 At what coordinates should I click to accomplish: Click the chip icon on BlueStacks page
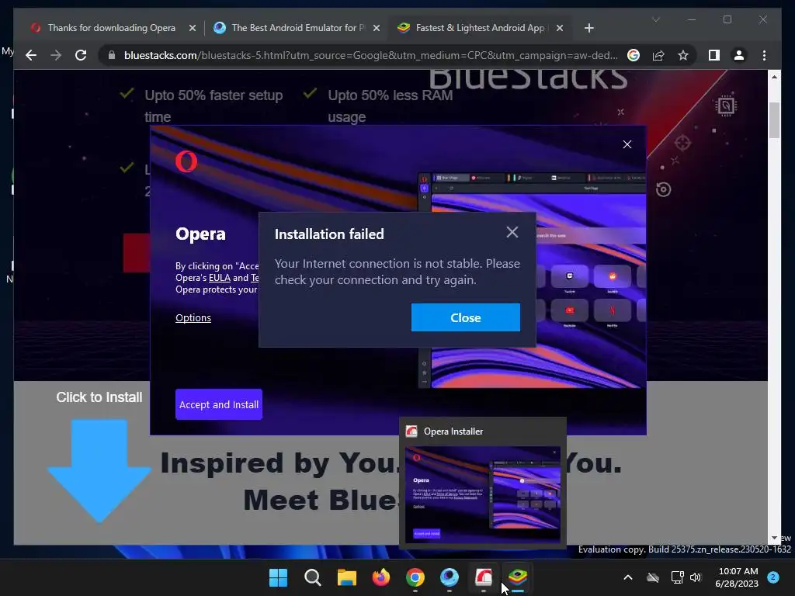click(726, 106)
